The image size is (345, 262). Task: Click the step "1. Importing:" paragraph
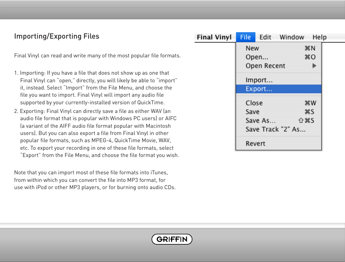[x=96, y=88]
